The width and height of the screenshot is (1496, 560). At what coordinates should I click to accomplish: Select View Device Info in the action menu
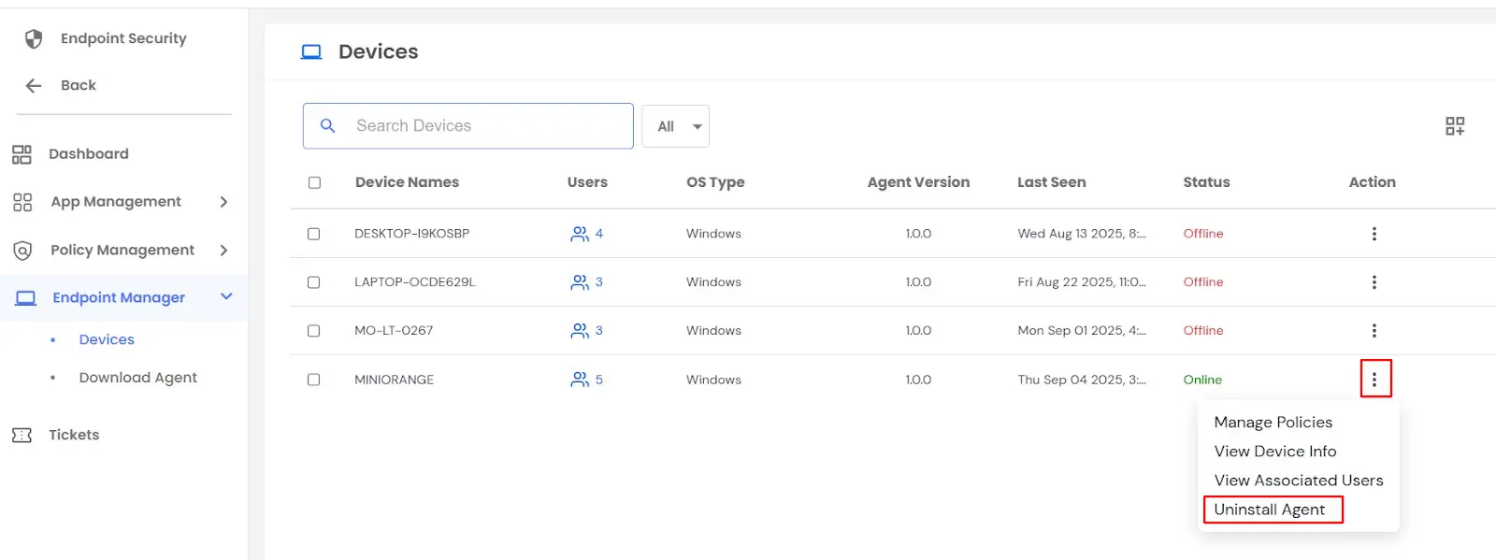[1274, 452]
